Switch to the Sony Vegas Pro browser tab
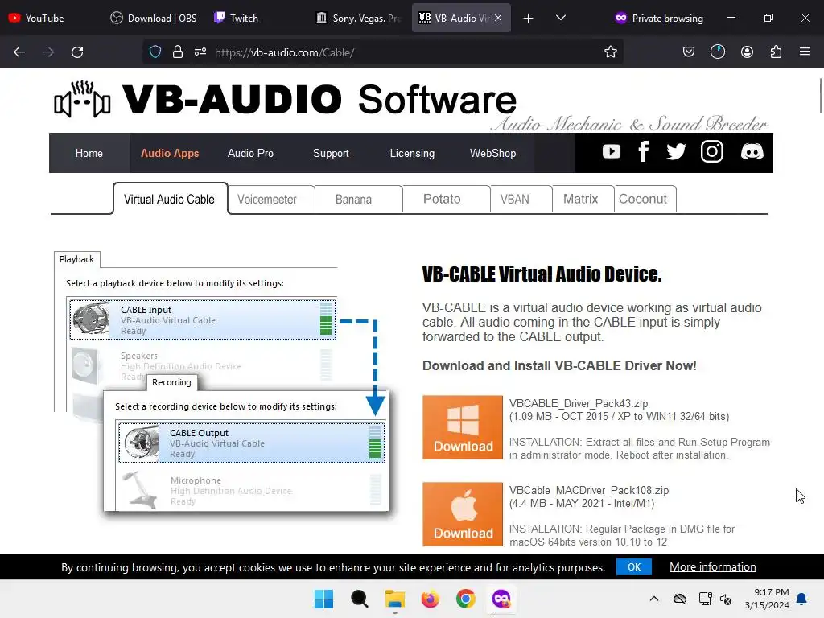 coord(358,19)
